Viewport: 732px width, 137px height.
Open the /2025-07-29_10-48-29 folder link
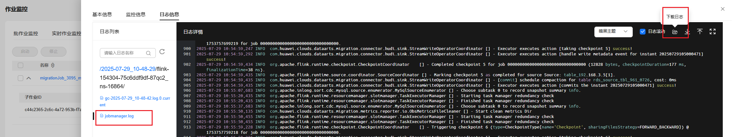coord(128,69)
